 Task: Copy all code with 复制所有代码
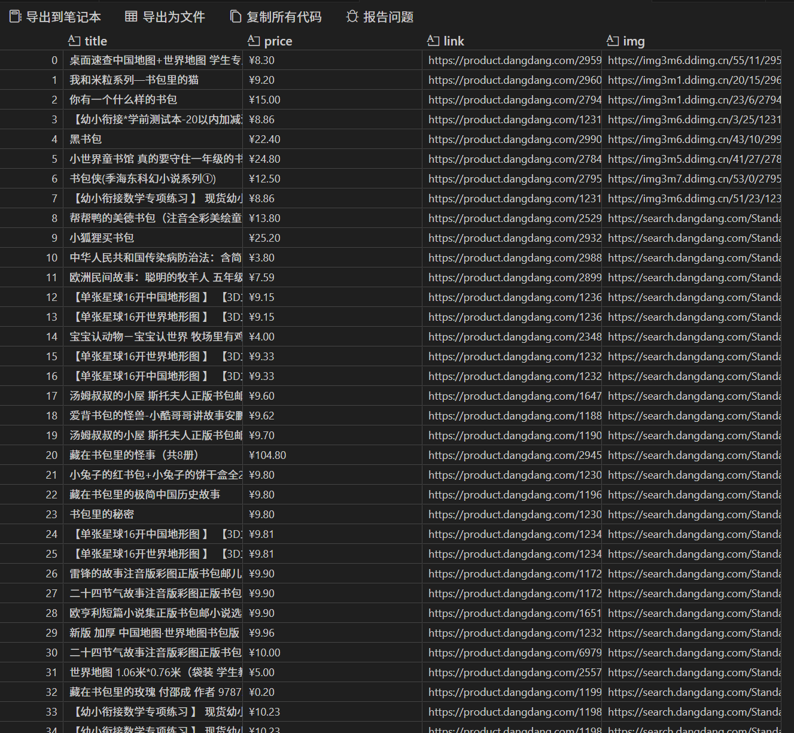pyautogui.click(x=276, y=17)
